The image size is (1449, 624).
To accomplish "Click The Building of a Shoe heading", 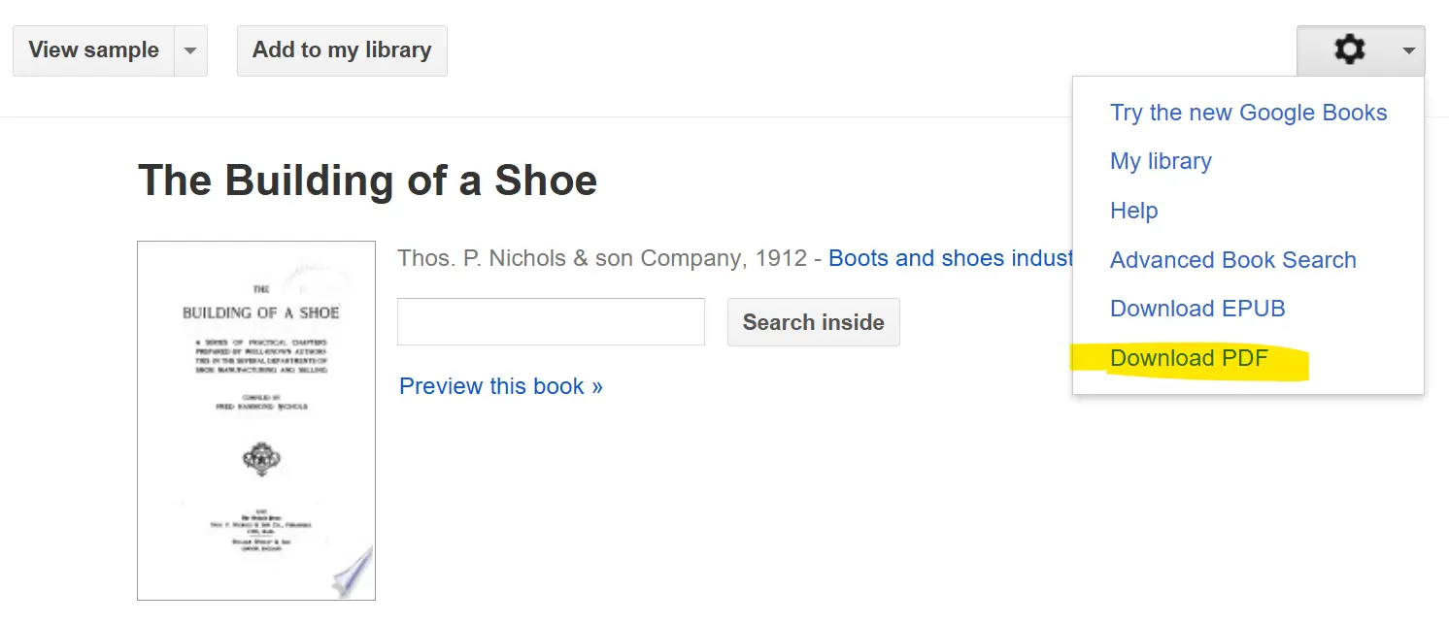I will [x=367, y=181].
